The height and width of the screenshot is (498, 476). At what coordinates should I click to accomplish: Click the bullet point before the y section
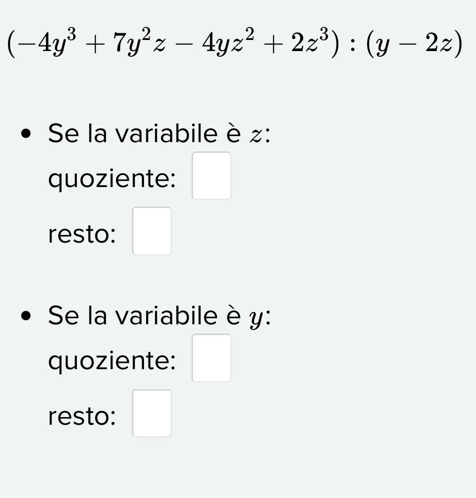click(27, 316)
